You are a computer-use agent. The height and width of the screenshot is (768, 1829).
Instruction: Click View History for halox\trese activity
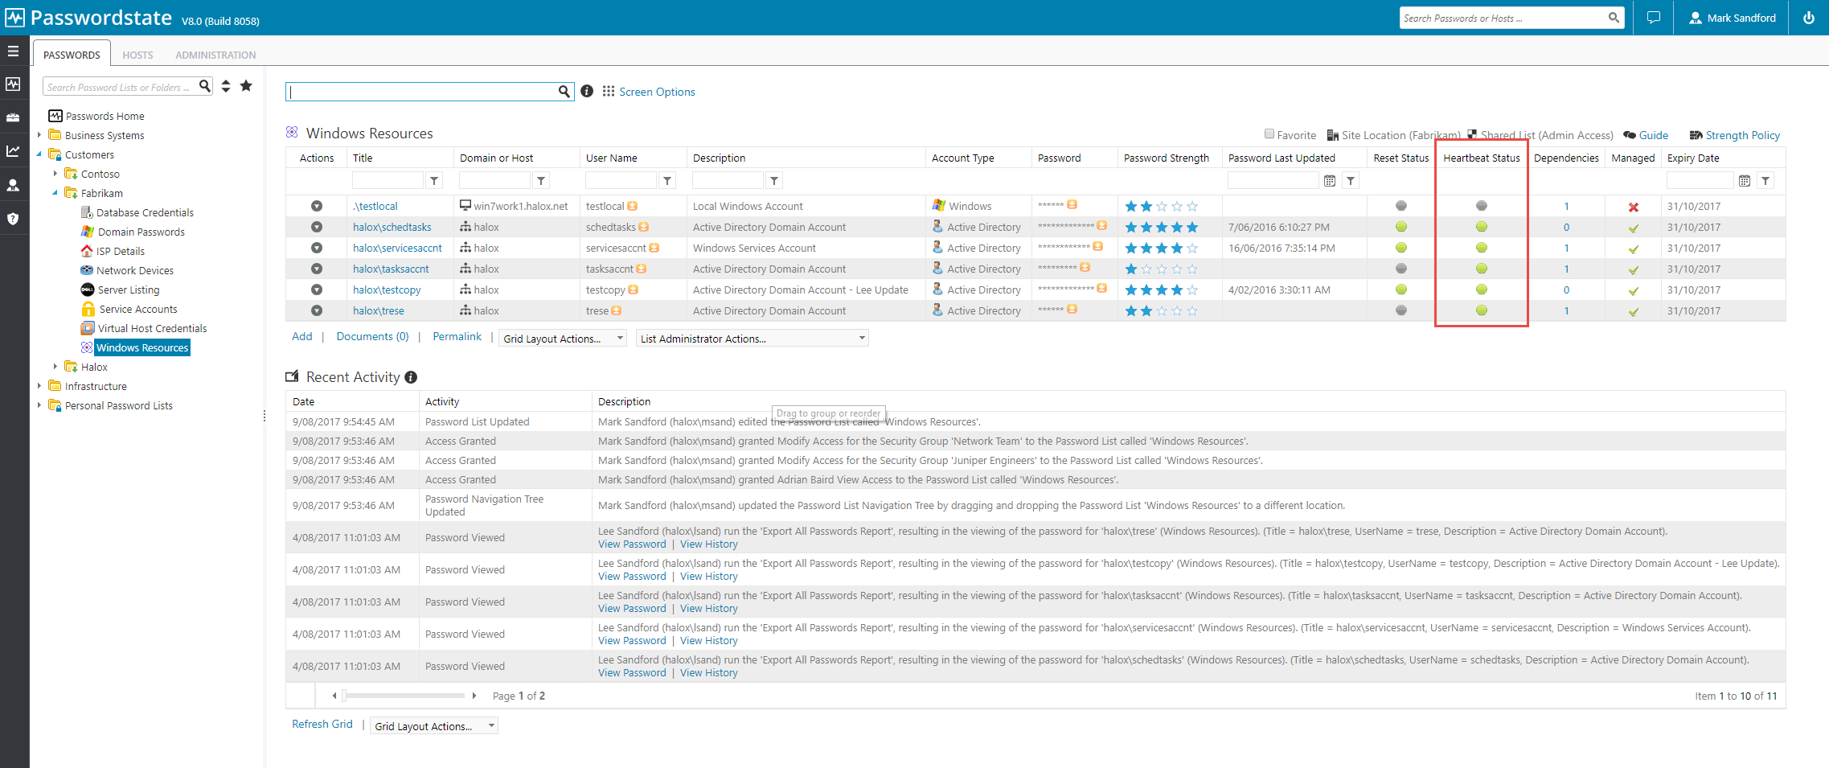[x=708, y=544]
